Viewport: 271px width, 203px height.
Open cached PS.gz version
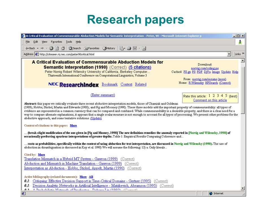187,72
